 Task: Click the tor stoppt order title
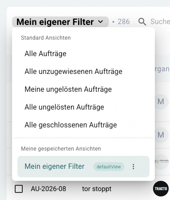pos(97,189)
